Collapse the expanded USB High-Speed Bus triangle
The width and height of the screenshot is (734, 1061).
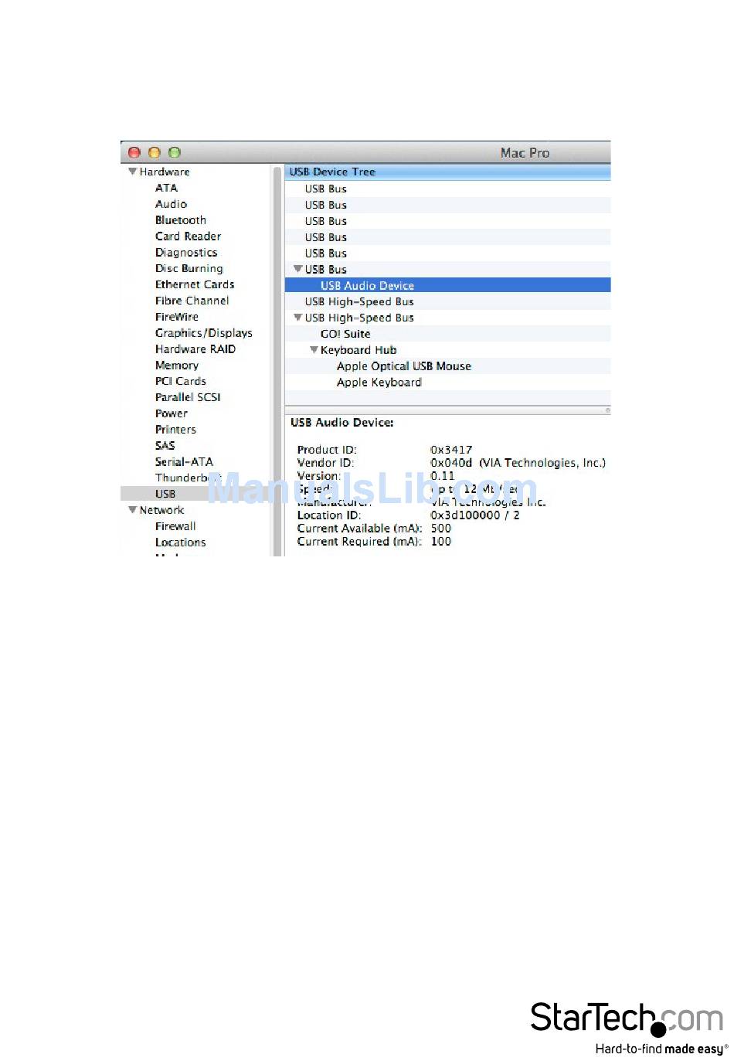coord(297,318)
